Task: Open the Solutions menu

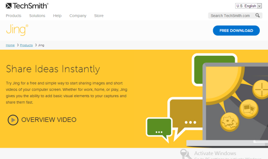Action: pyautogui.click(x=37, y=16)
